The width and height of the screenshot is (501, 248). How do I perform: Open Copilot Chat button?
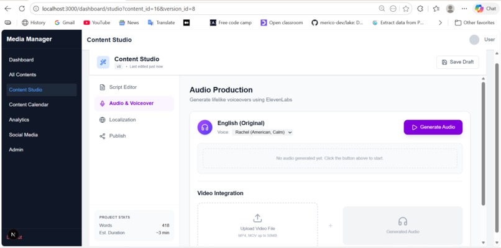pos(485,9)
